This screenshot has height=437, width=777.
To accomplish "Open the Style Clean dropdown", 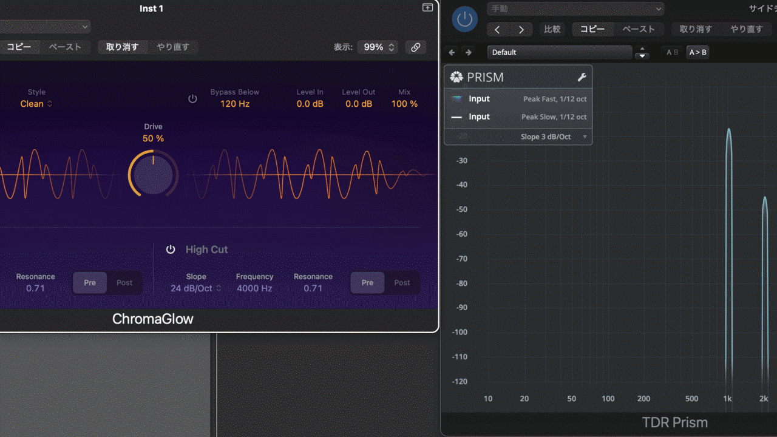I will pyautogui.click(x=36, y=104).
